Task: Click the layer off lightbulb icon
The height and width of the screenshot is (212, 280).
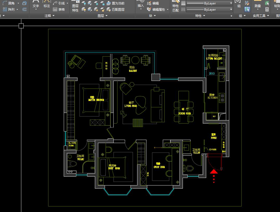Action: 84,3
